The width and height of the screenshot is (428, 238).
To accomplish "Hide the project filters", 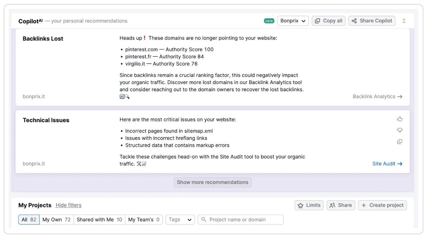I will point(68,205).
